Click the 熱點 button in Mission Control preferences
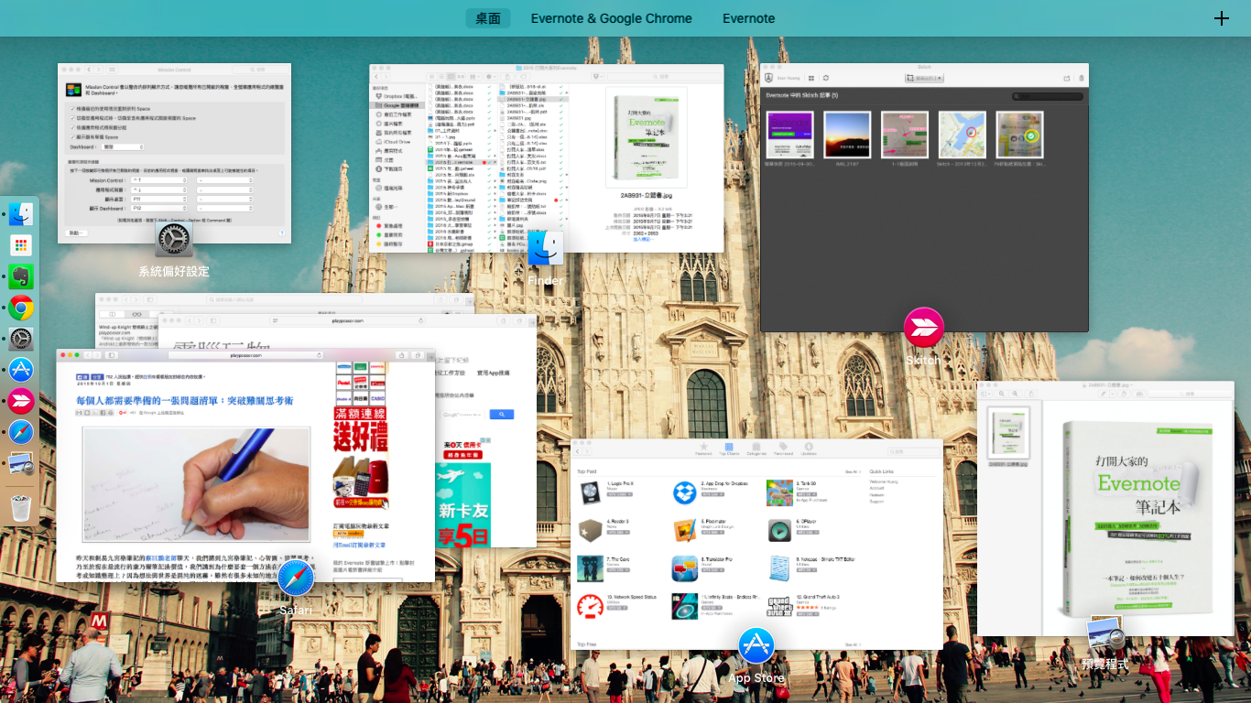Screen dimensions: 1251x703 79,234
